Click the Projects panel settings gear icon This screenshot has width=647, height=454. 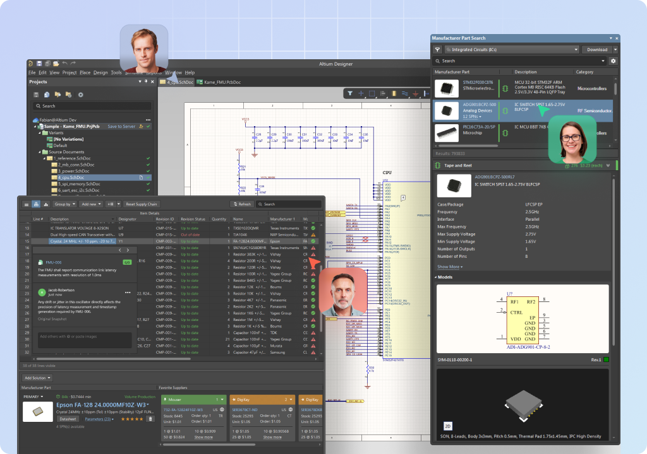(80, 95)
